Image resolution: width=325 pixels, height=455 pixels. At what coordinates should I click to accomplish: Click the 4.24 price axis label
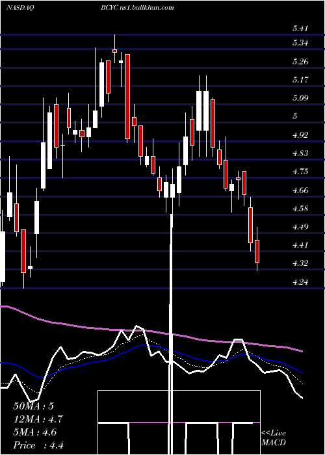pos(300,281)
